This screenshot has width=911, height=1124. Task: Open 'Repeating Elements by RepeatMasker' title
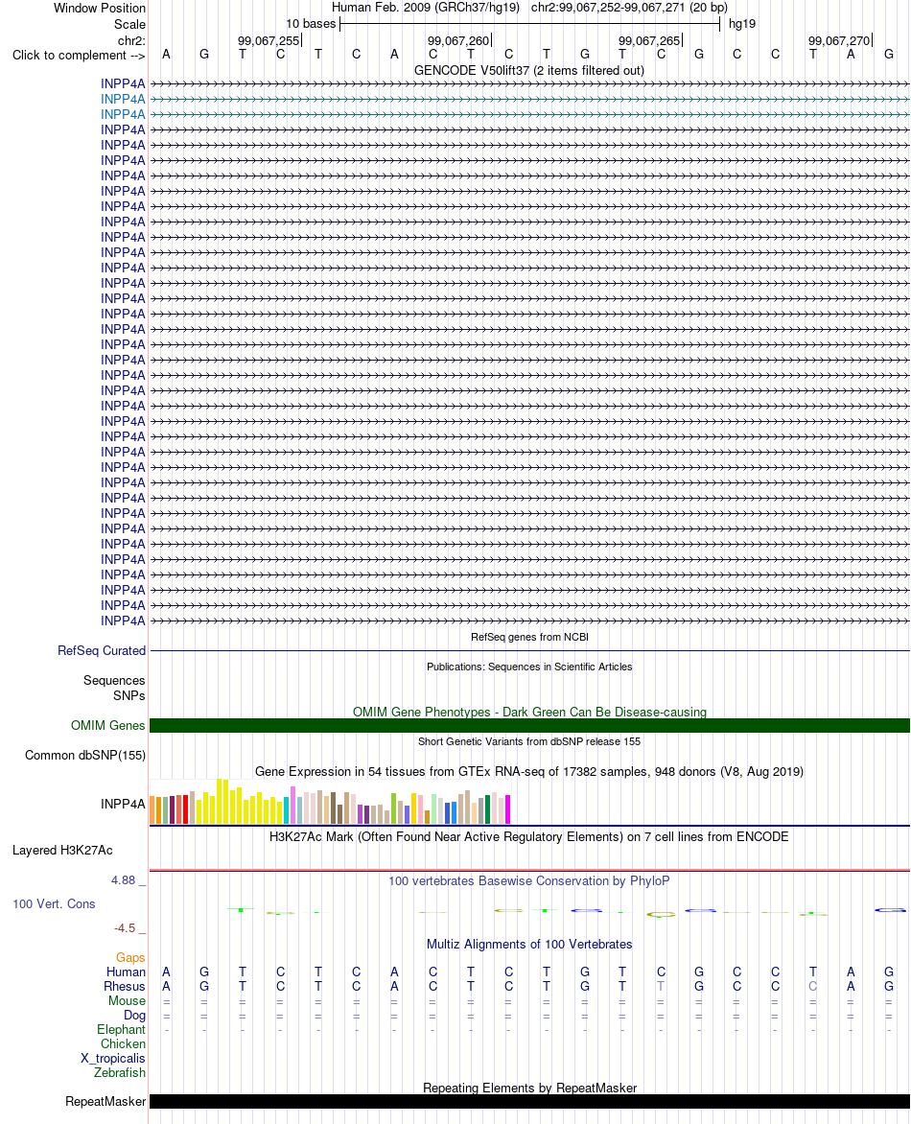click(529, 1088)
